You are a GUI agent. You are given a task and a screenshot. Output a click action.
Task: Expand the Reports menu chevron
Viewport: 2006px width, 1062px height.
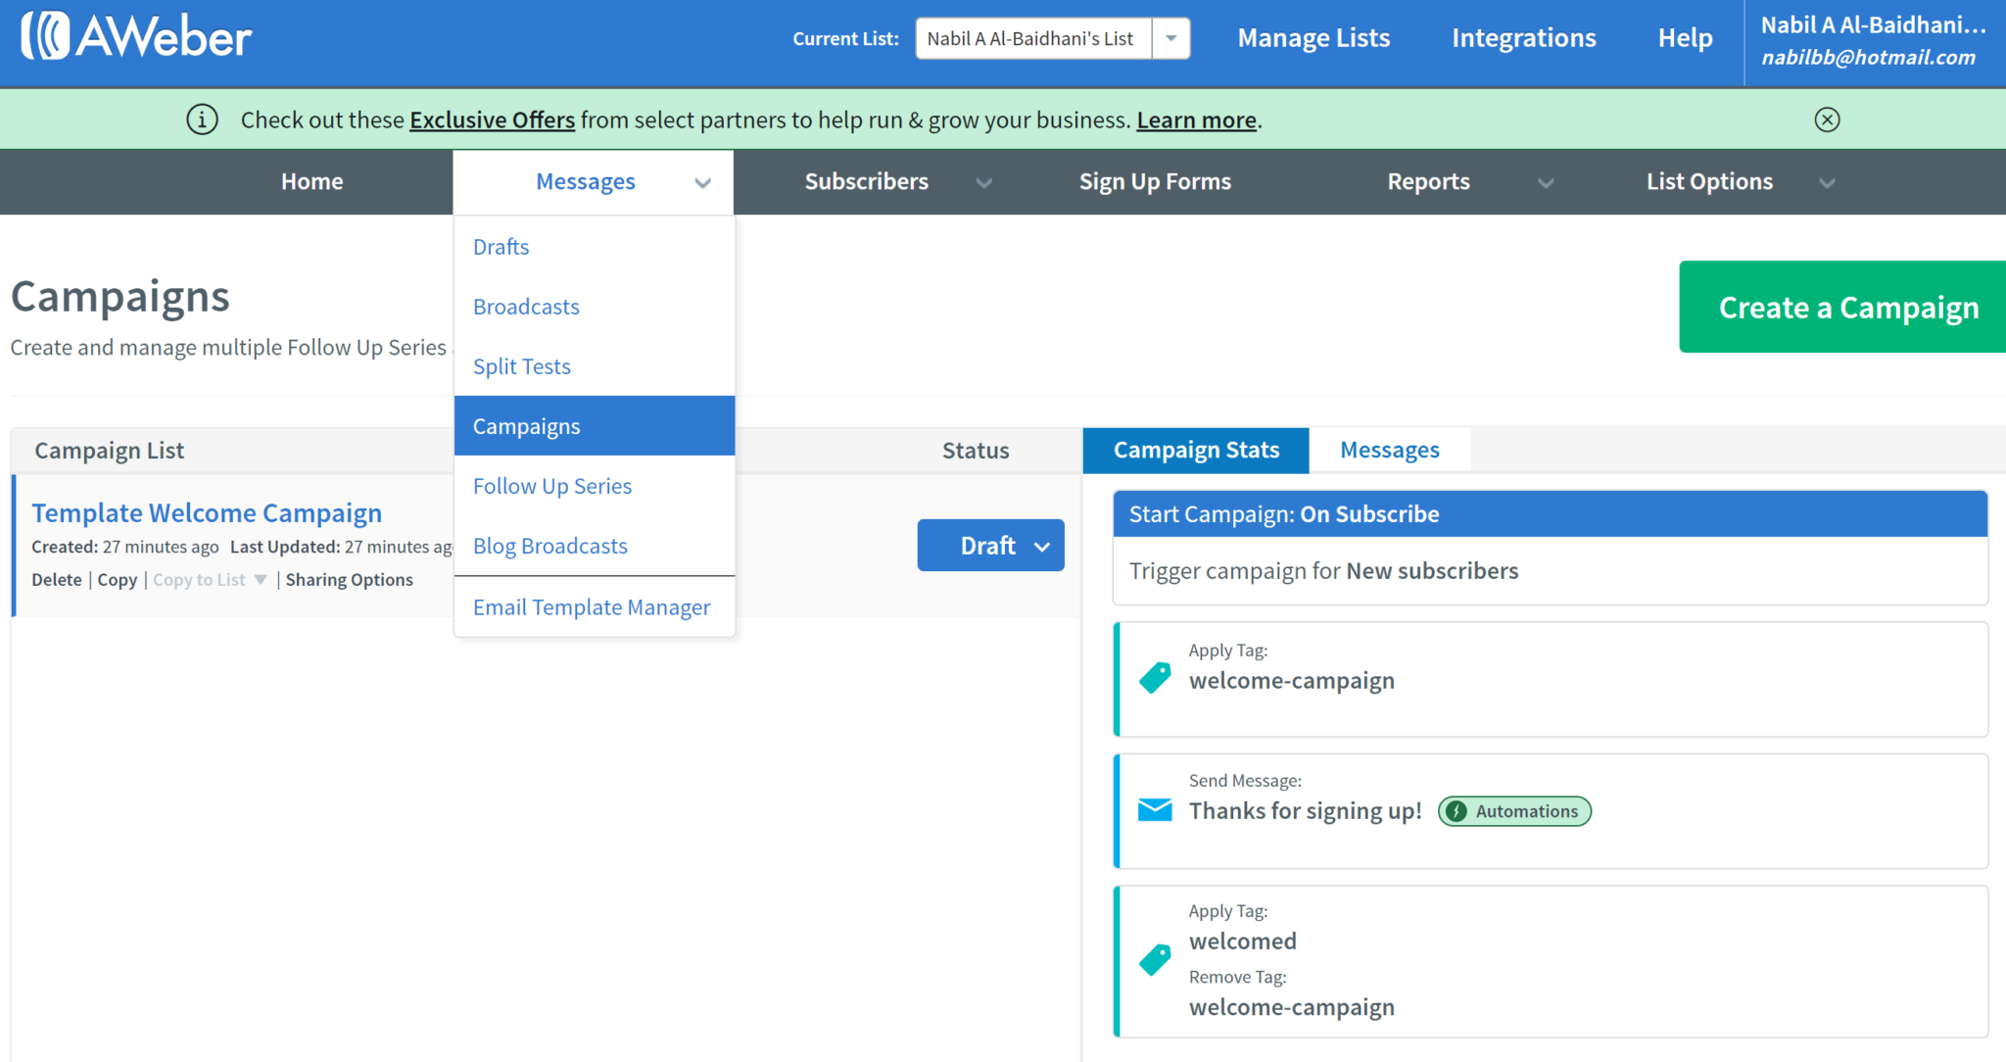click(x=1546, y=183)
